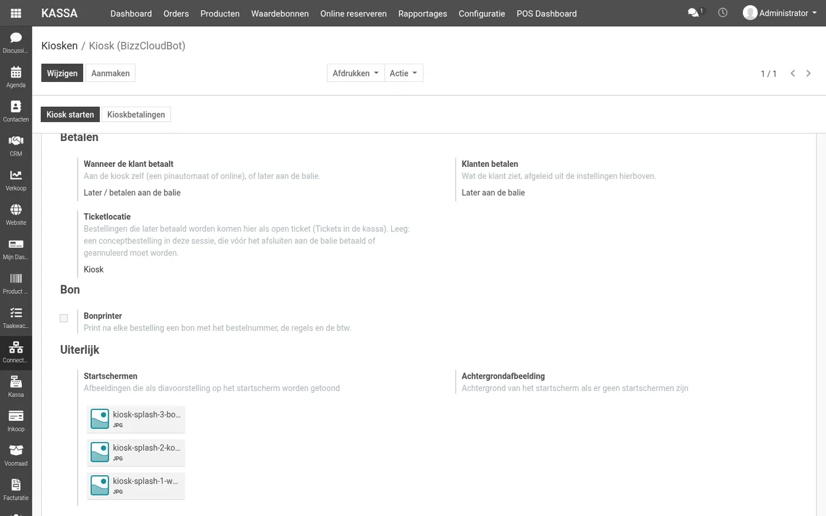Expand the Afdrukken dropdown

pyautogui.click(x=356, y=73)
